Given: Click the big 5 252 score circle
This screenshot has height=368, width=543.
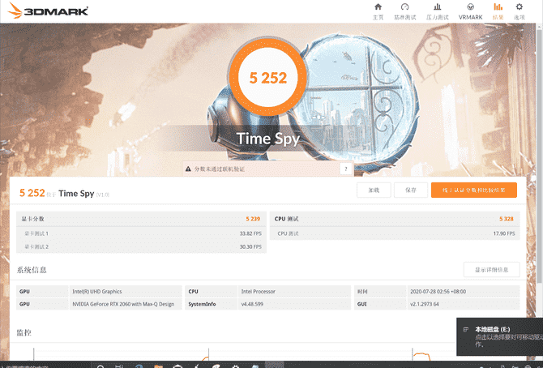Looking at the screenshot, I should point(268,77).
